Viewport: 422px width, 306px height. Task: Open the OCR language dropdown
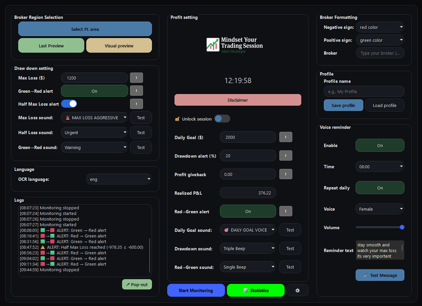119,179
